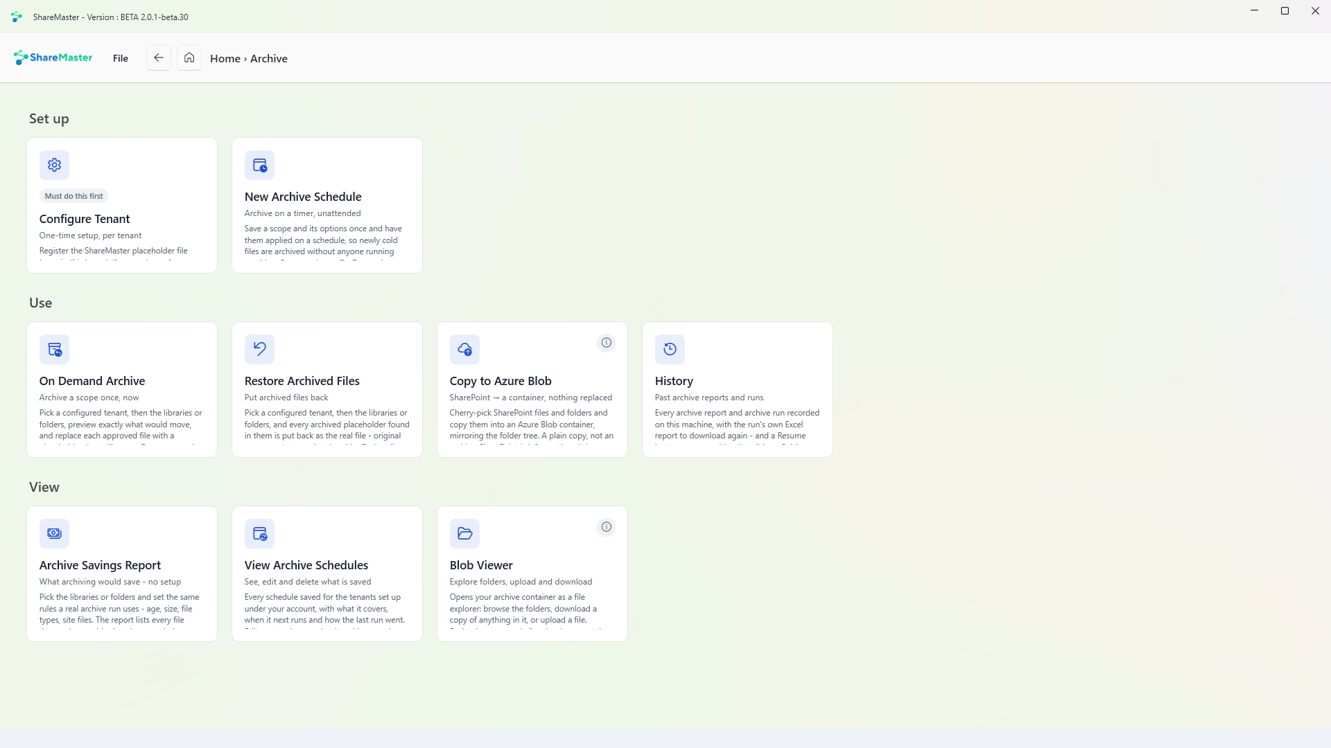
Task: Click 'Archive a scope once, now' subtitle
Action: (x=89, y=398)
